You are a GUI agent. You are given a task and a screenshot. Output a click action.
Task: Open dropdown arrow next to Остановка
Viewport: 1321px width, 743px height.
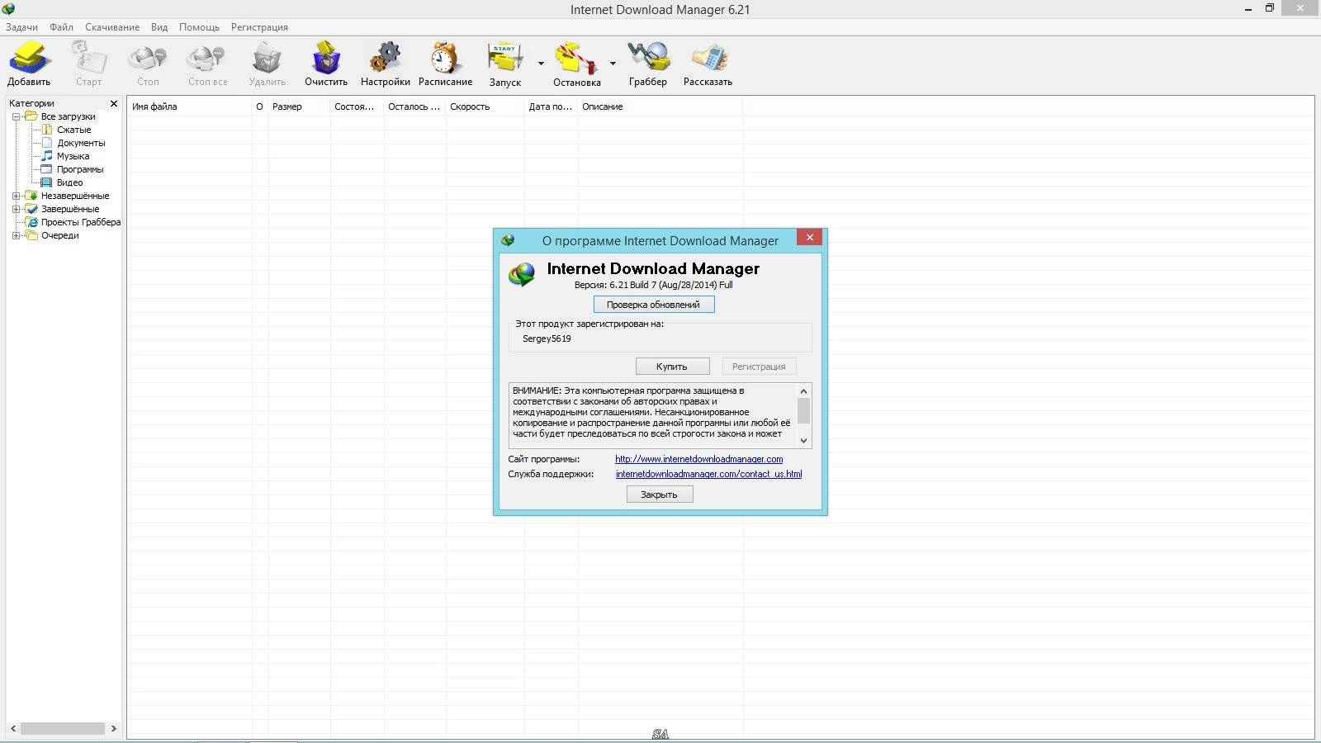(x=613, y=64)
